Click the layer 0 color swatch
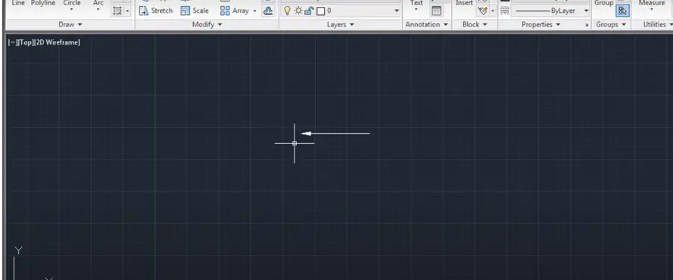The height and width of the screenshot is (280, 673). click(x=321, y=11)
